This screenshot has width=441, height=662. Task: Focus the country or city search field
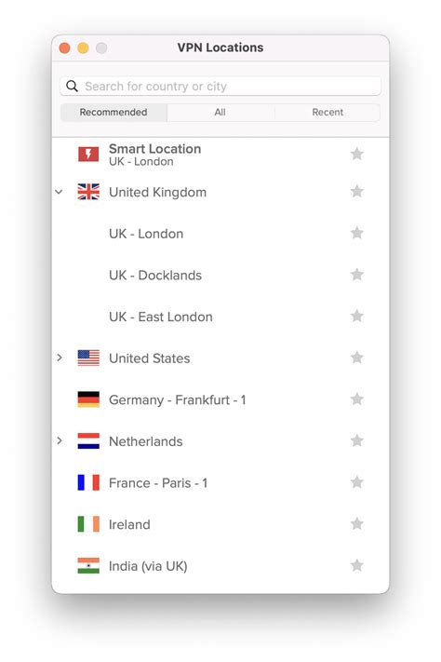pyautogui.click(x=220, y=87)
